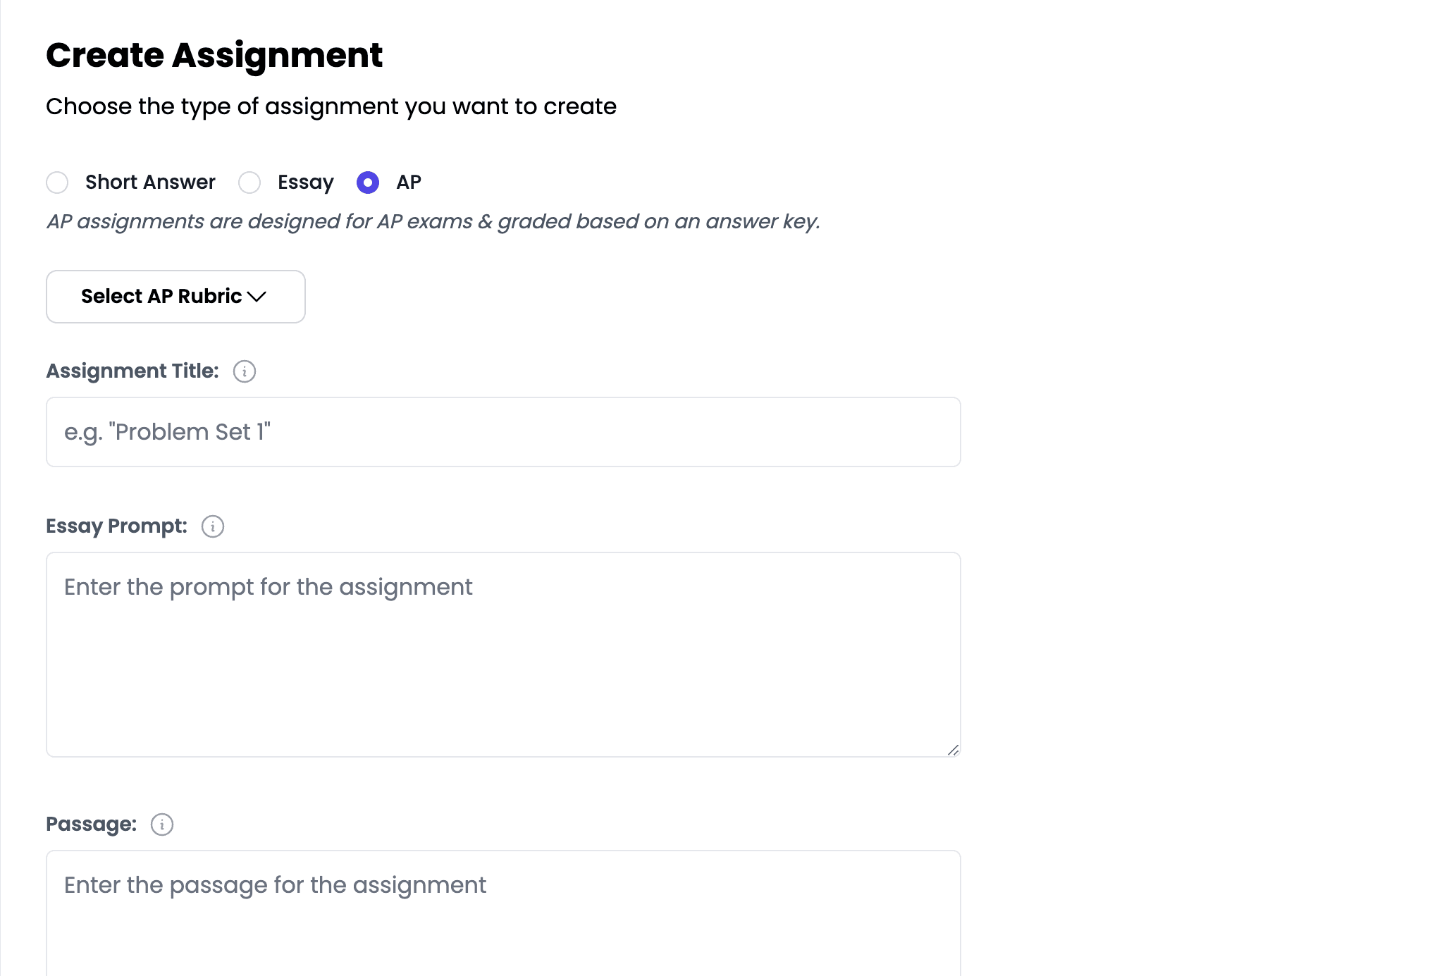The width and height of the screenshot is (1437, 976).
Task: Click the italic AP assignments description text
Action: 433,222
